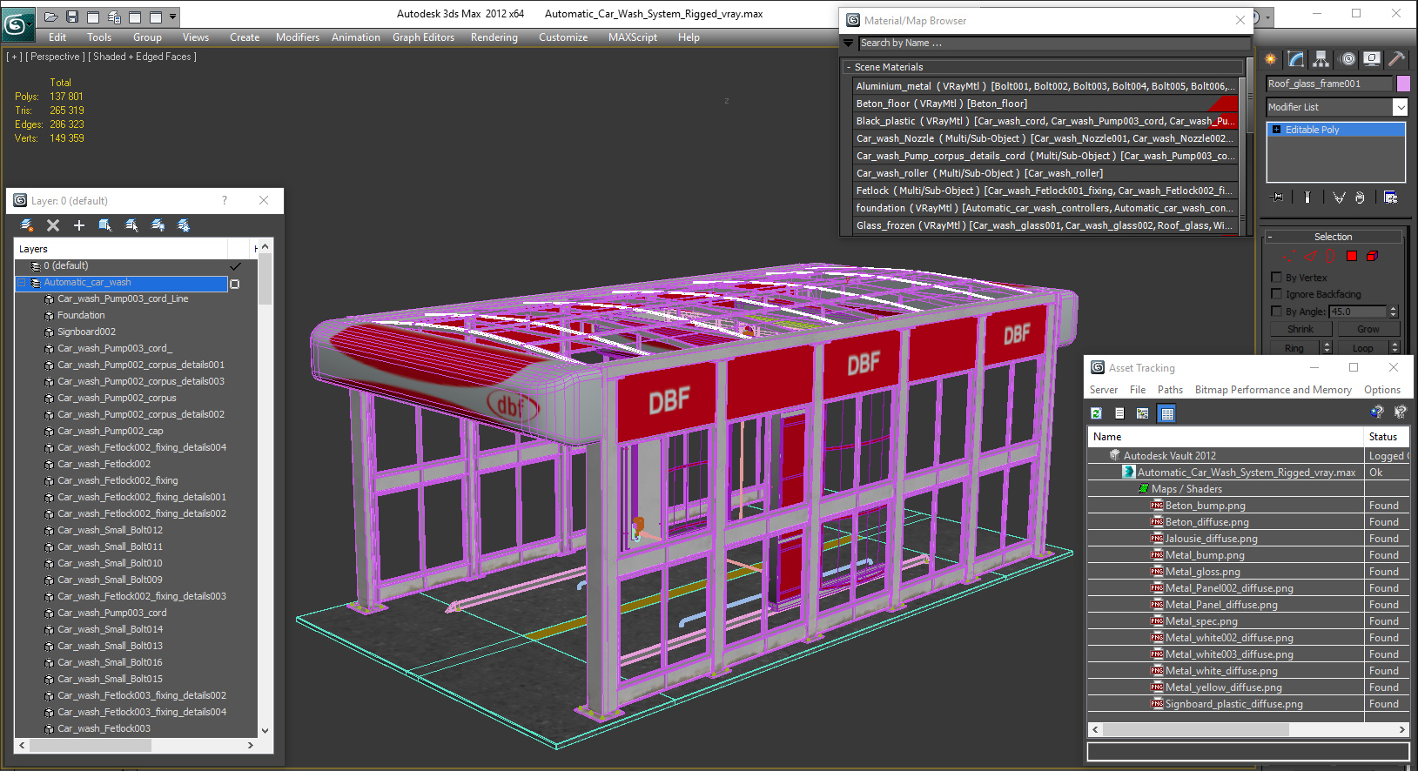Click the Search by Name field
1418x771 pixels.
[x=1054, y=43]
